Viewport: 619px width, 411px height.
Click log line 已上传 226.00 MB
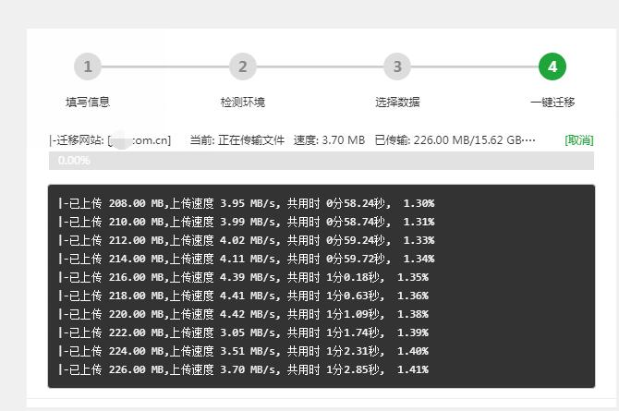pos(243,370)
